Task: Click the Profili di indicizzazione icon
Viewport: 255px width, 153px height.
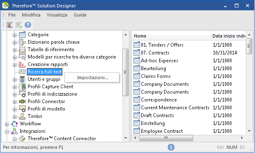Action: coord(22,94)
